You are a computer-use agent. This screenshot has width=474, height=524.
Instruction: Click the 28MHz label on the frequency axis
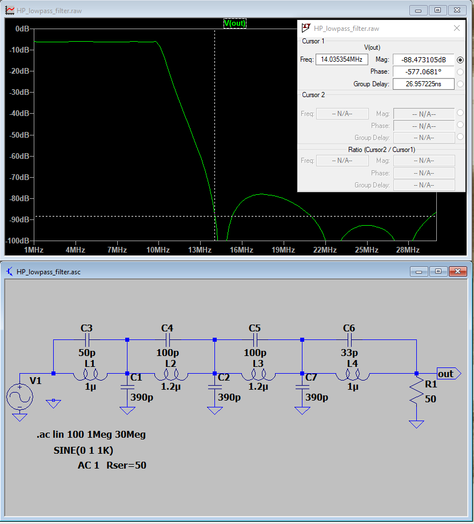pos(408,250)
